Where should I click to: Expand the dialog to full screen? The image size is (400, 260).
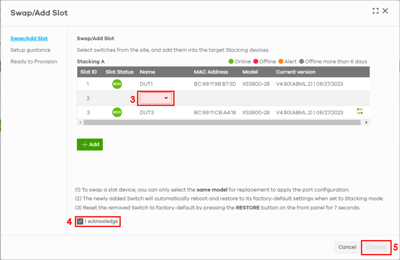coord(375,11)
